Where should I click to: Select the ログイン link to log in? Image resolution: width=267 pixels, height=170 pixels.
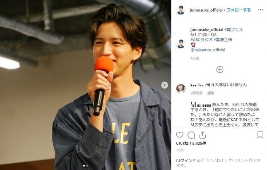coord(184,160)
